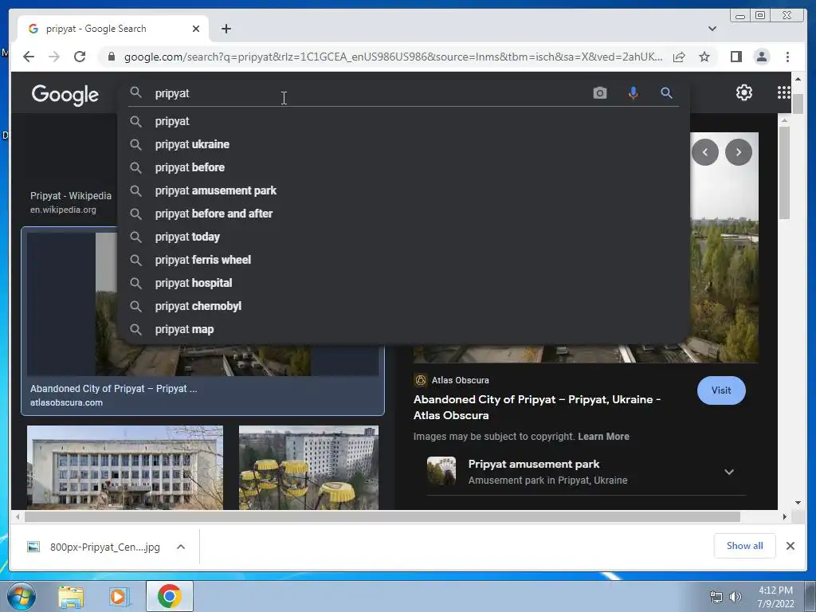Open the yellow ferris wheel image thumbnail
Screen dimensions: 816x612
[x=308, y=467]
